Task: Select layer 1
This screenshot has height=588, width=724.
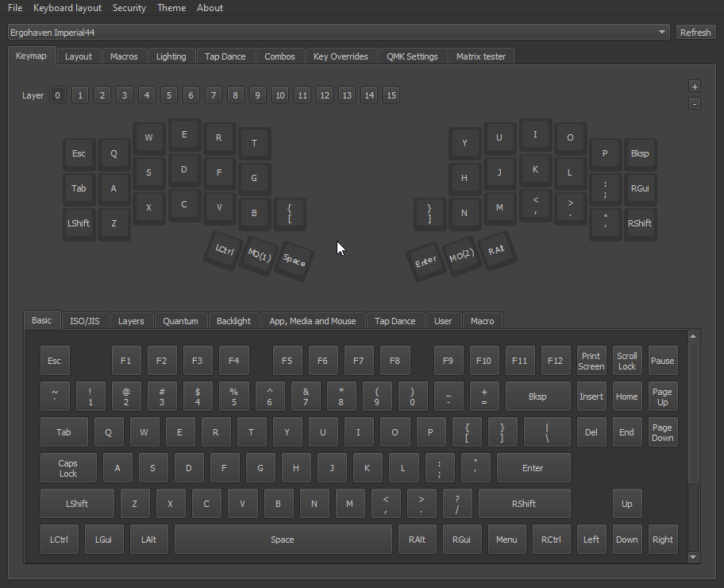Action: click(80, 95)
